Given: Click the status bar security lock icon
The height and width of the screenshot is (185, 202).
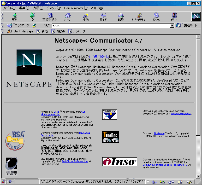Looking at the screenshot, I should click(x=3, y=182).
